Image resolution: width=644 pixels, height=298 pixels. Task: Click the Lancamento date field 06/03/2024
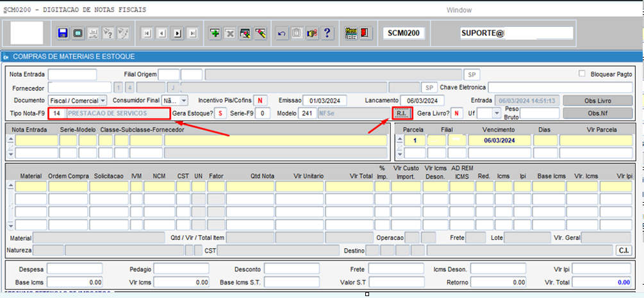pos(422,100)
